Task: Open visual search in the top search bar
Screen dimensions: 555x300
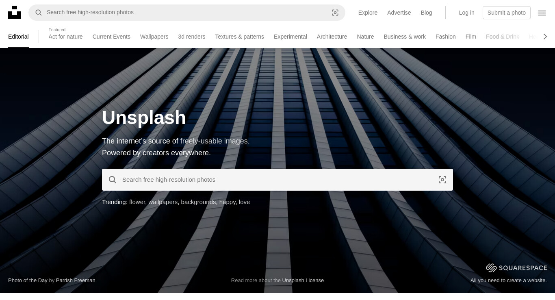Action: point(335,13)
